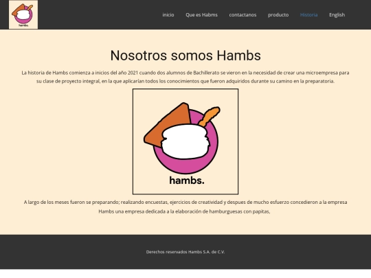The image size is (371, 278).
Task: Switch language to English
Action: 337,14
